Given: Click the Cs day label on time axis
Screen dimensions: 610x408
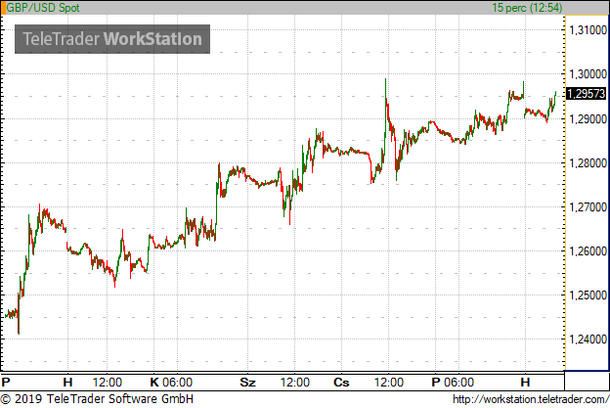Looking at the screenshot, I should tap(341, 383).
